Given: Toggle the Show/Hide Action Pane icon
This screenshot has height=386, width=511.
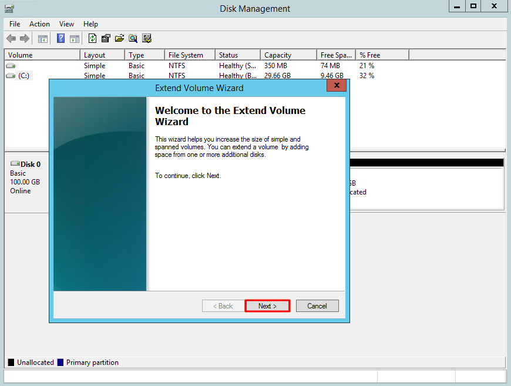Looking at the screenshot, I should [75, 39].
